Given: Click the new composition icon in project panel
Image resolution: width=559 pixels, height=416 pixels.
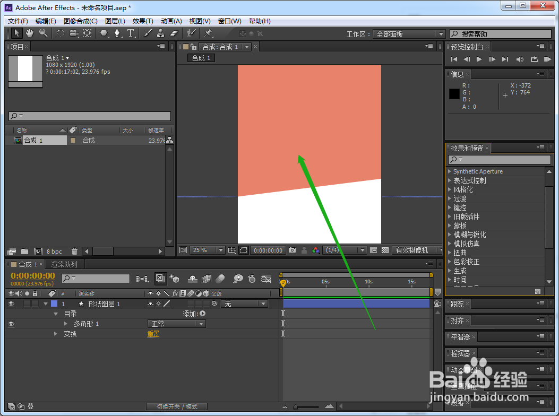Looking at the screenshot, I should (38, 252).
